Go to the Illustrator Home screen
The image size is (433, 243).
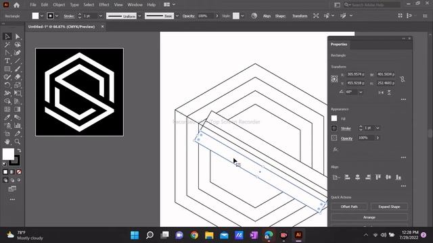tap(16, 5)
